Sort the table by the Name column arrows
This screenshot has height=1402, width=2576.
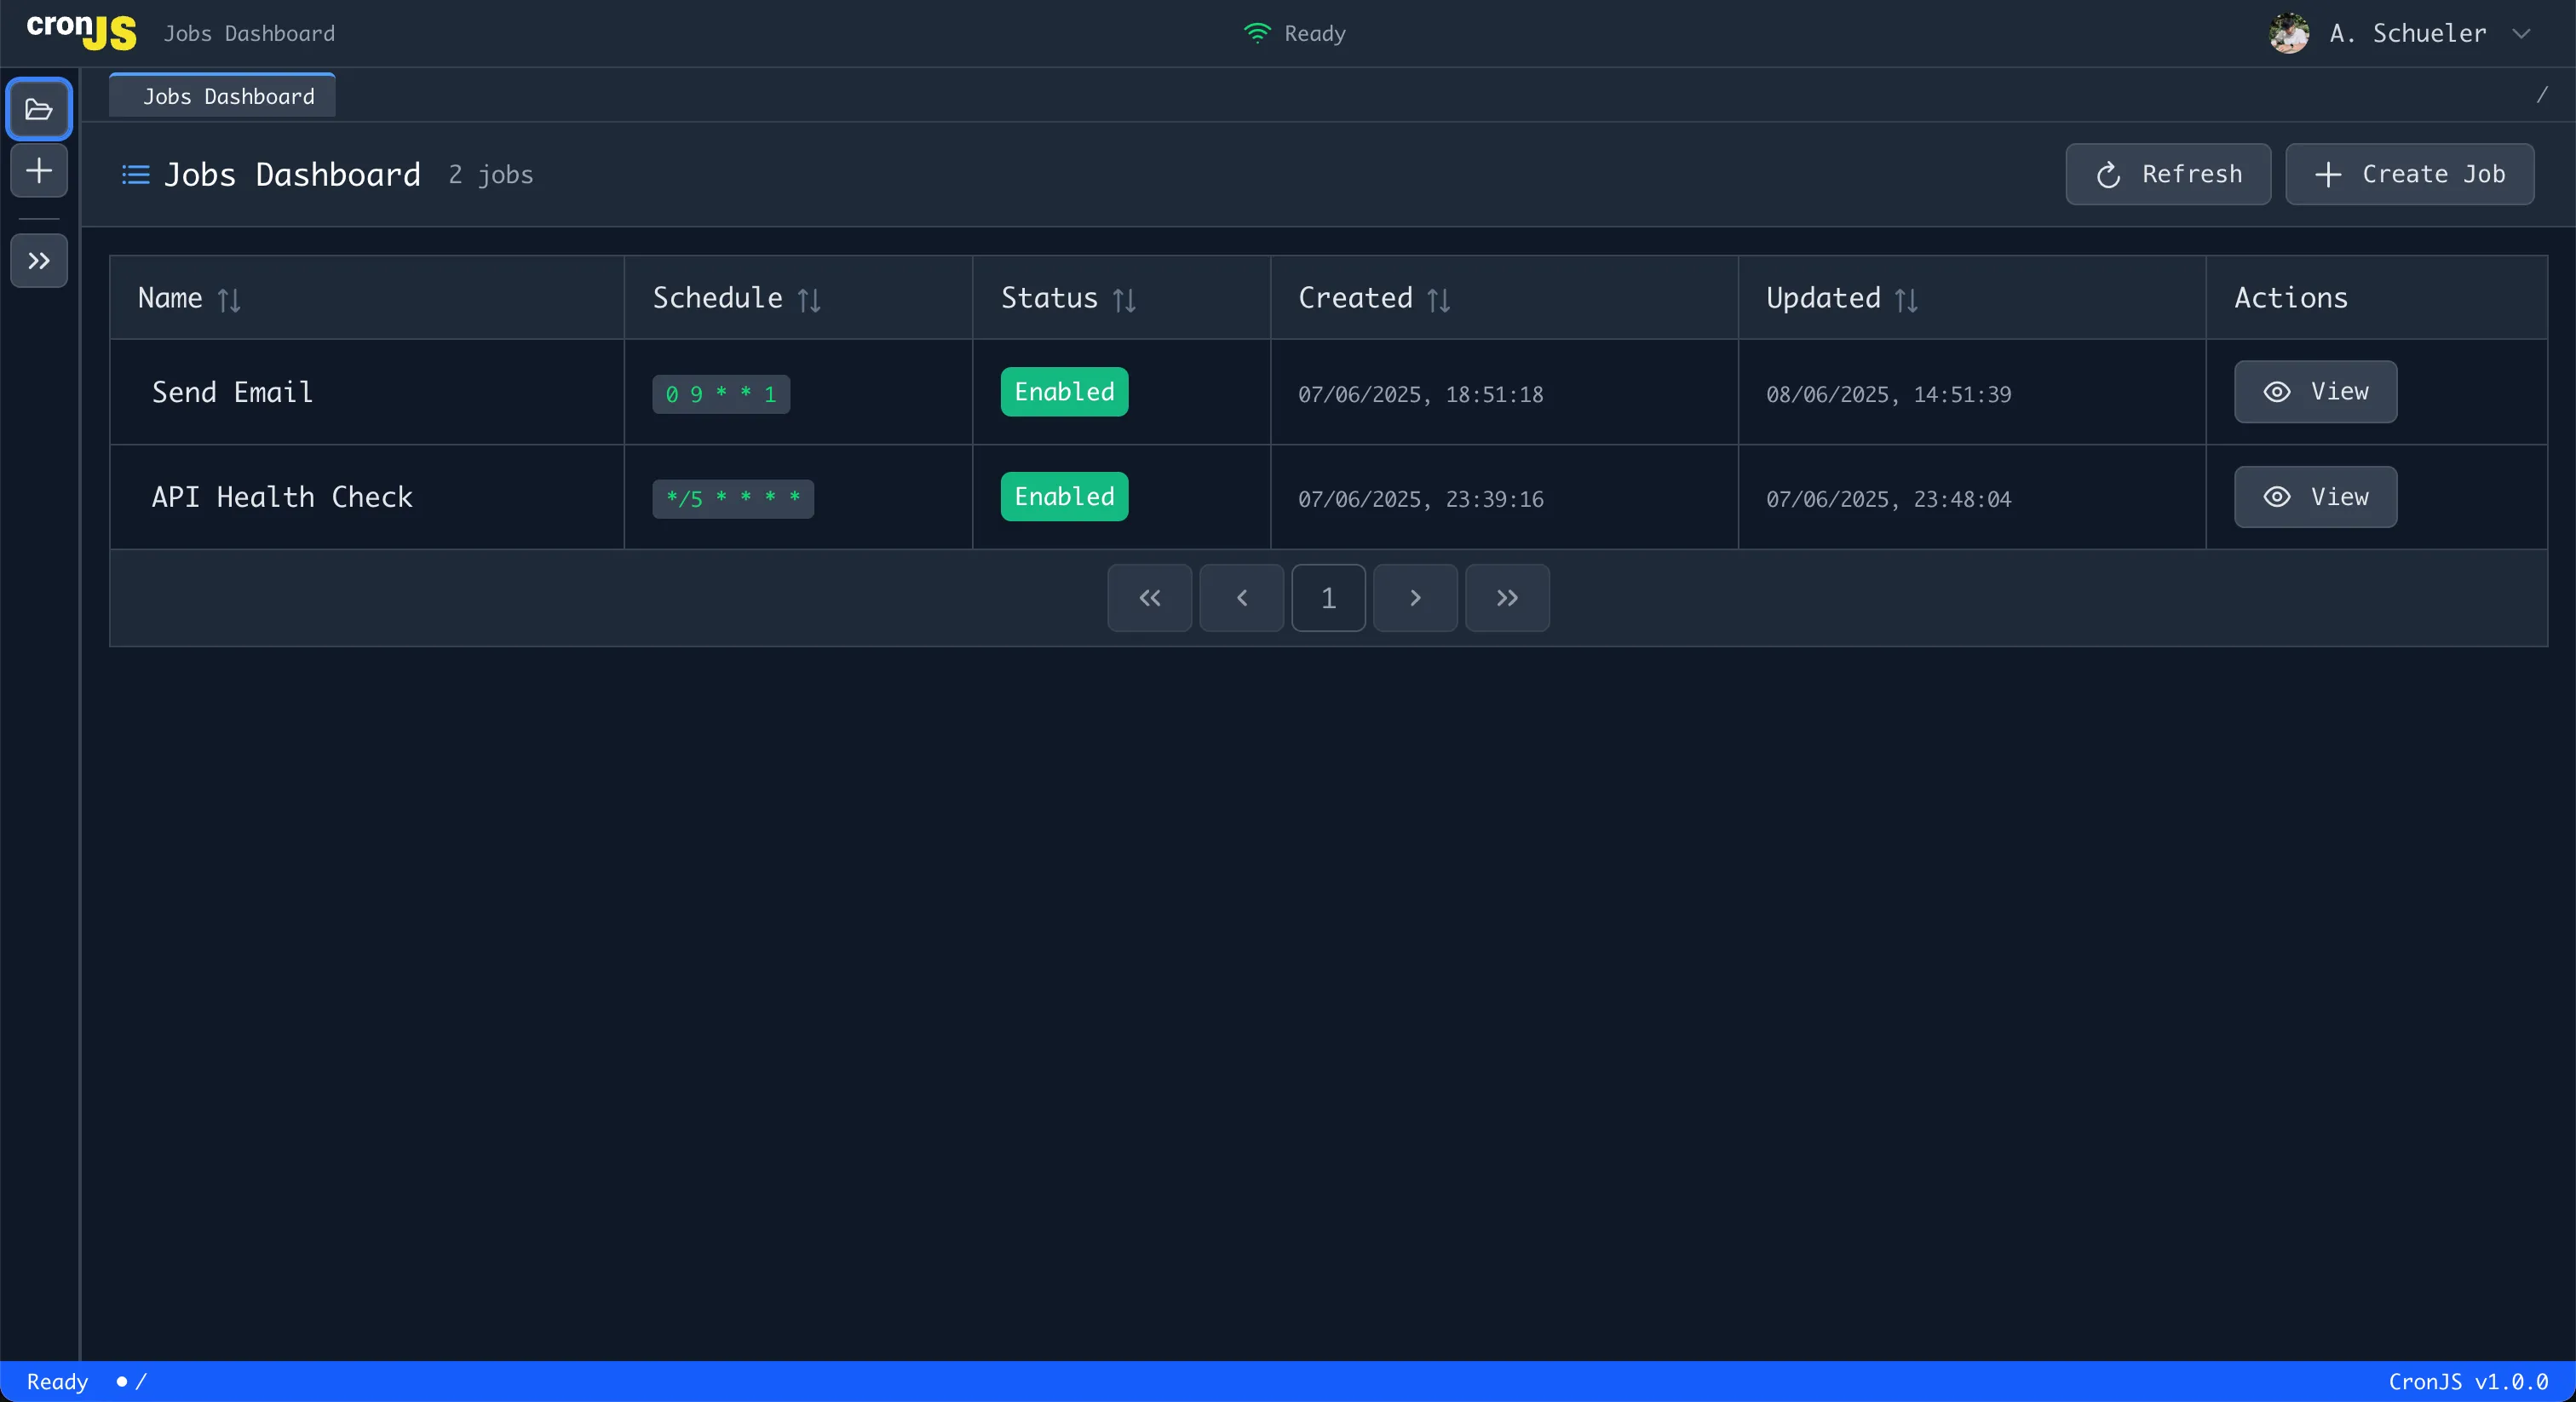[229, 299]
